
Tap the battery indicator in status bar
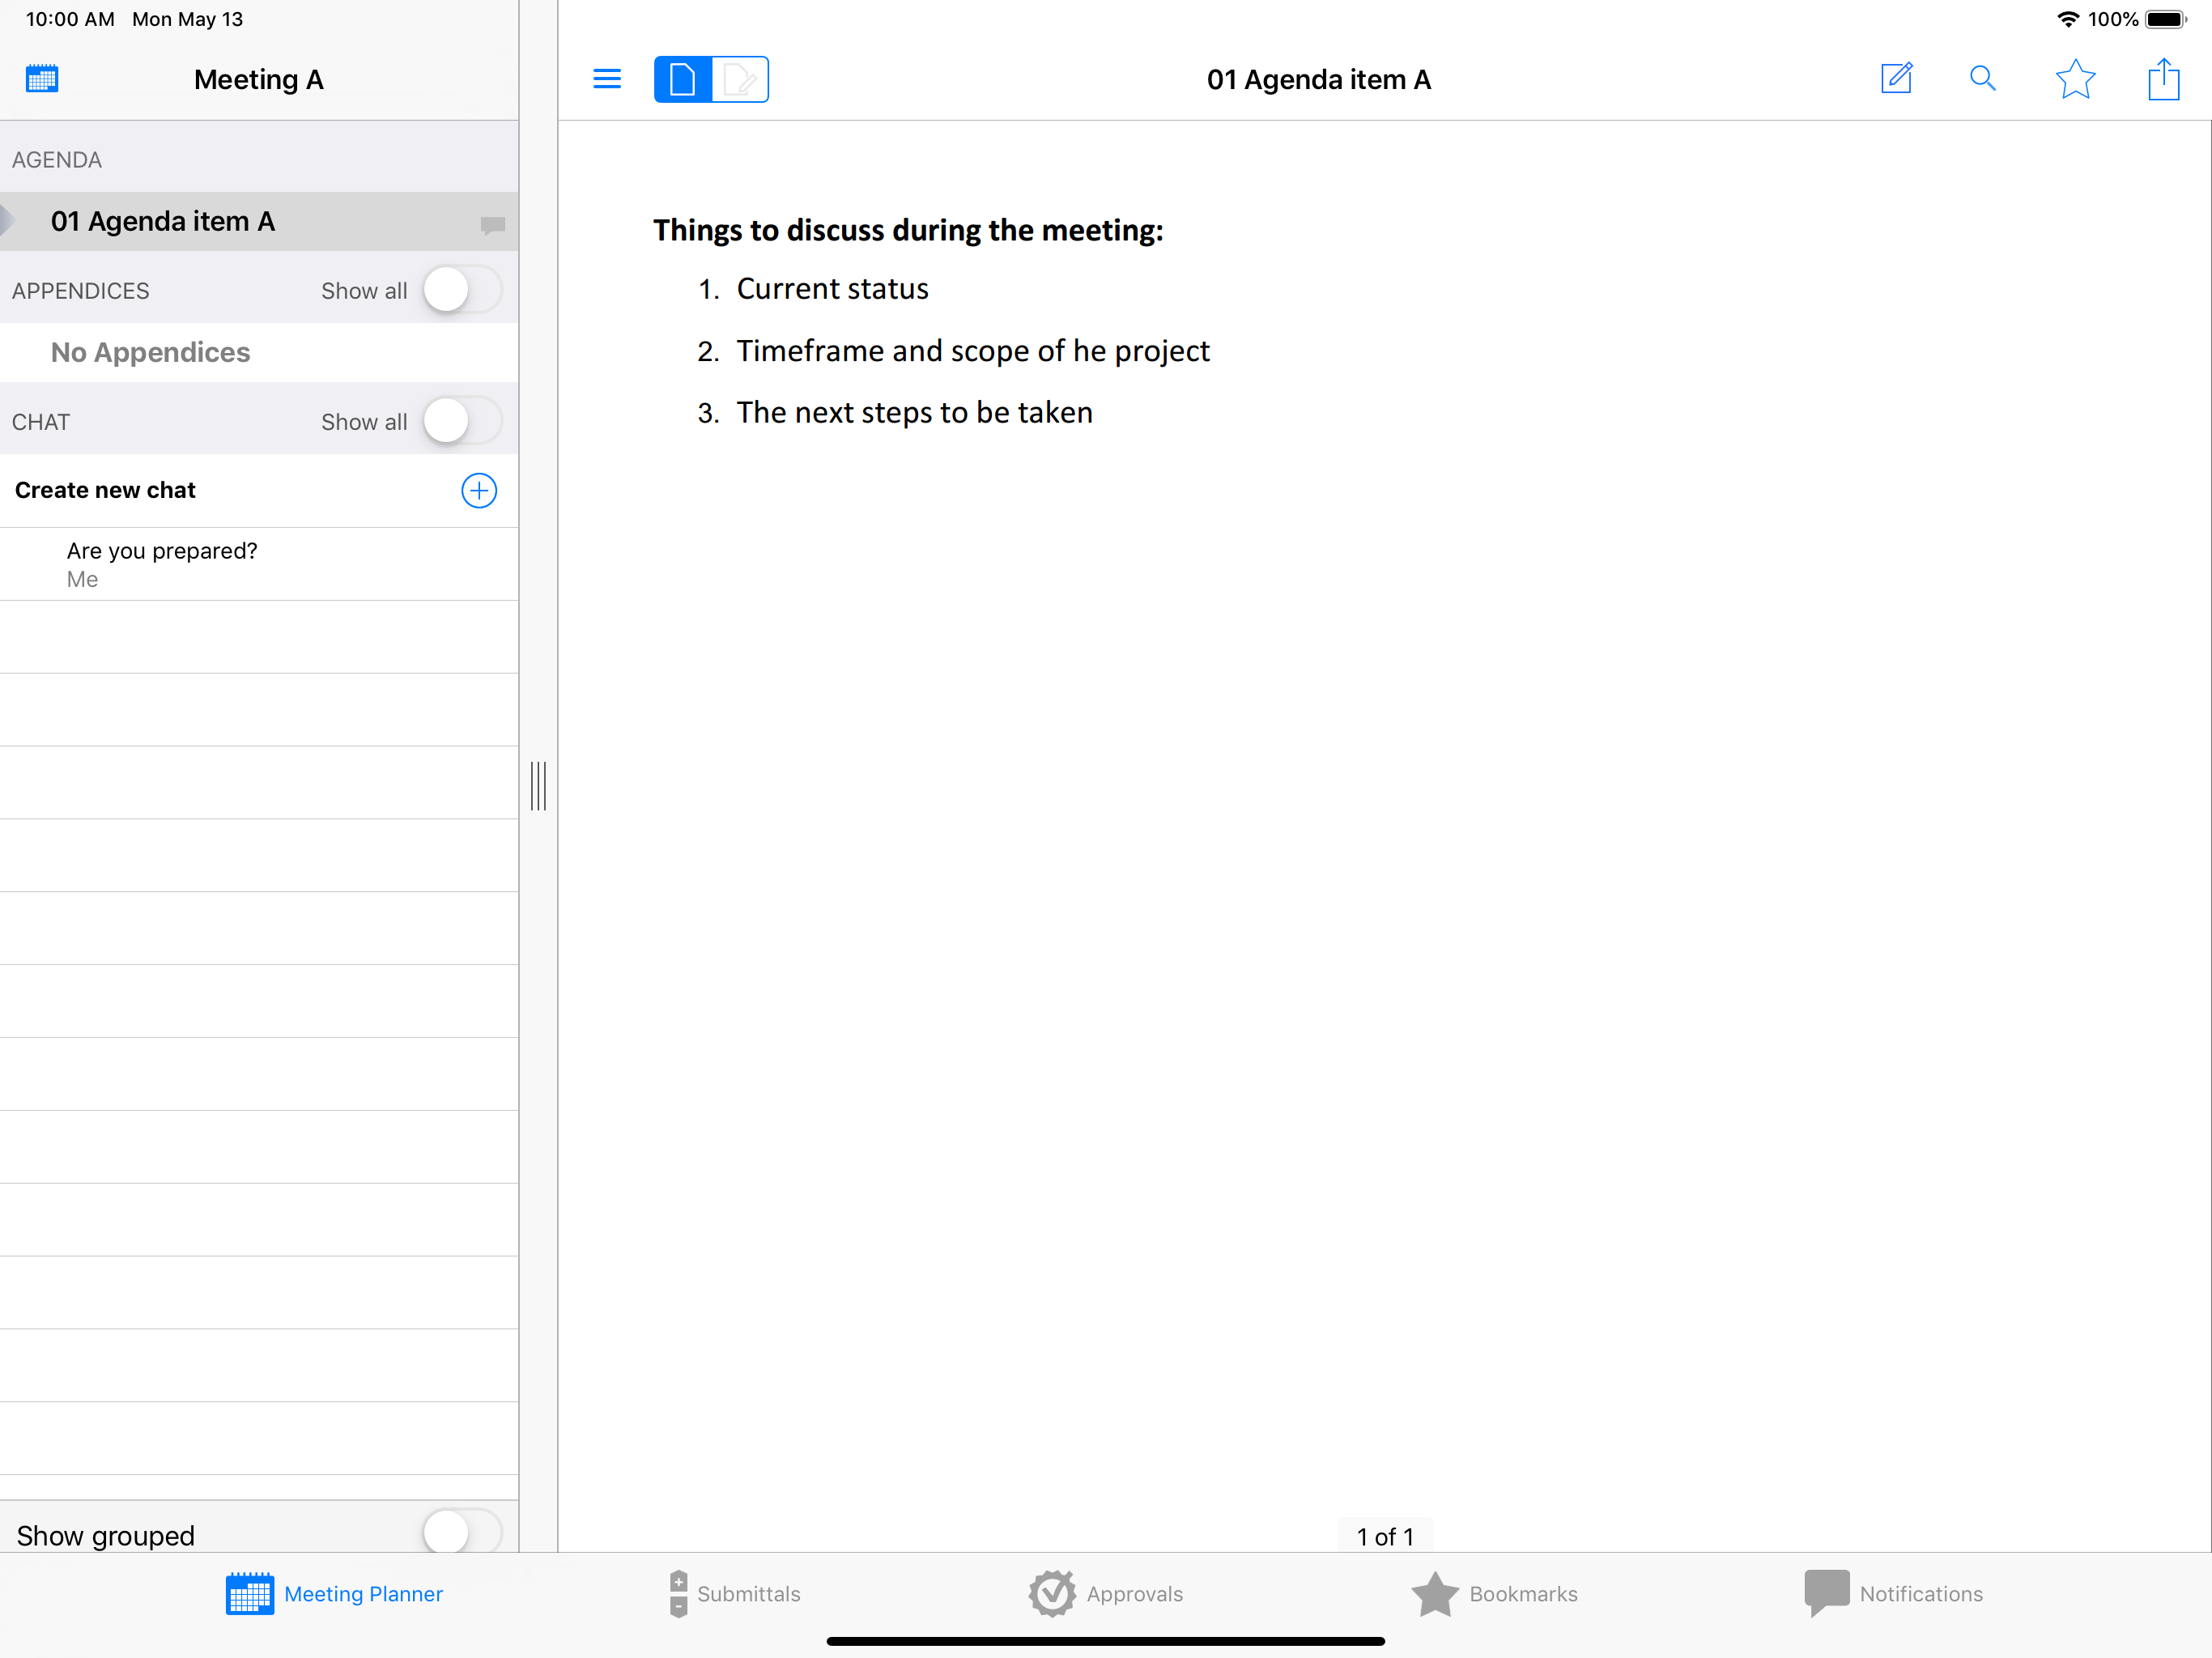(x=2166, y=19)
